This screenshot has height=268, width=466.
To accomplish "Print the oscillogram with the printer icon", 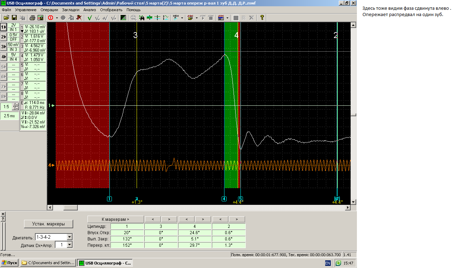I will click(32, 17).
